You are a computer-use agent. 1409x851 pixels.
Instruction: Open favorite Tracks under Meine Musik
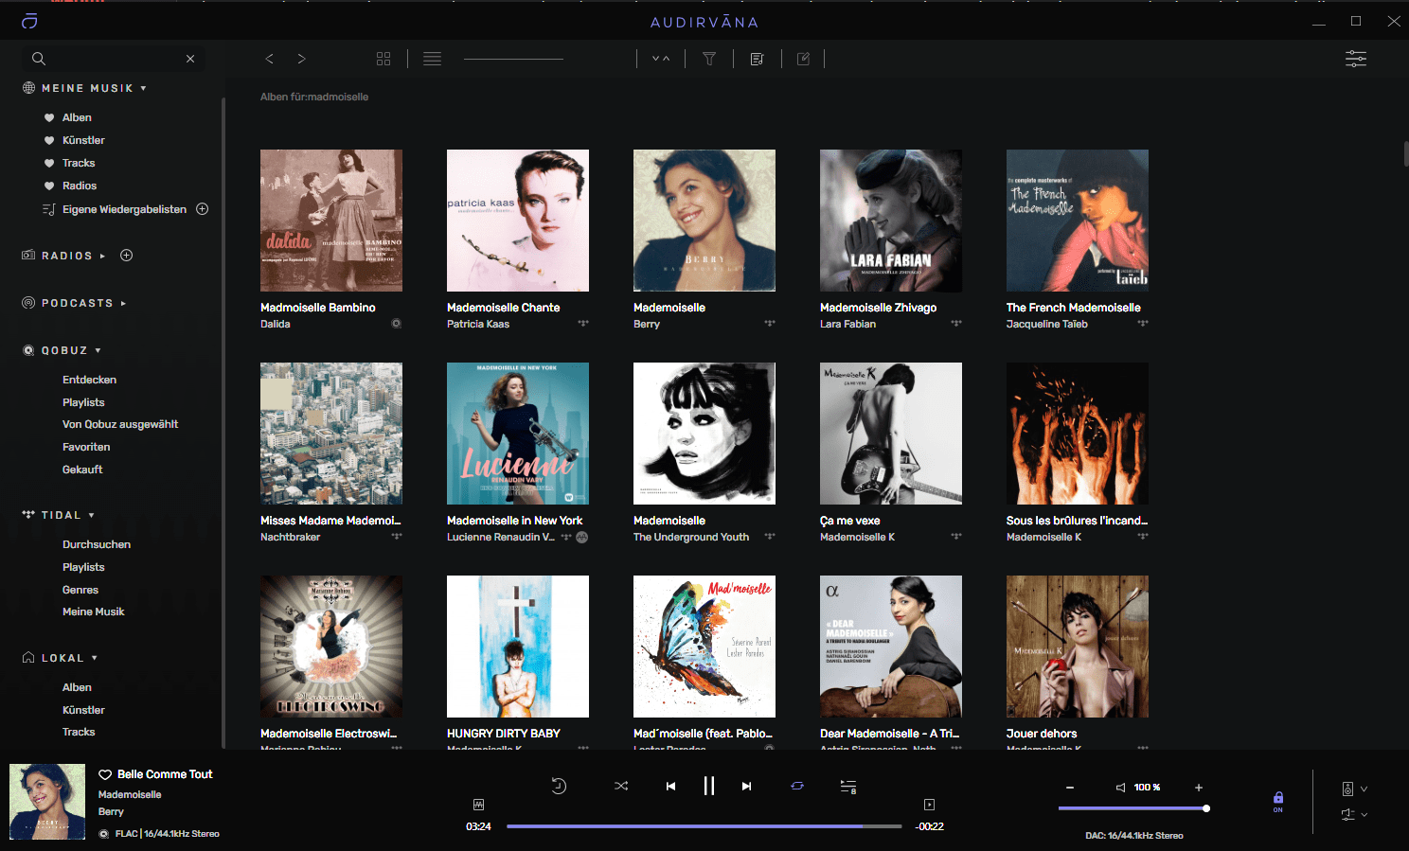coord(79,163)
